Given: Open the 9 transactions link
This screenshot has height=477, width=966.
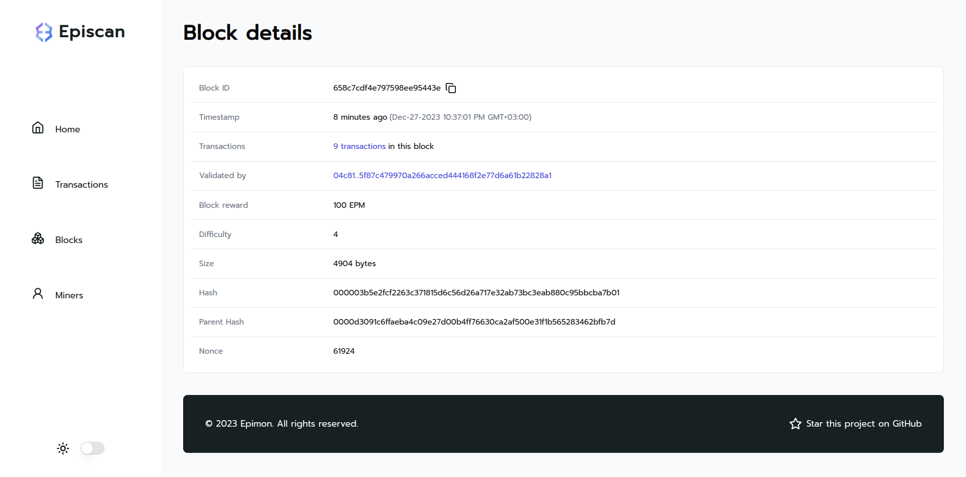Looking at the screenshot, I should [359, 146].
